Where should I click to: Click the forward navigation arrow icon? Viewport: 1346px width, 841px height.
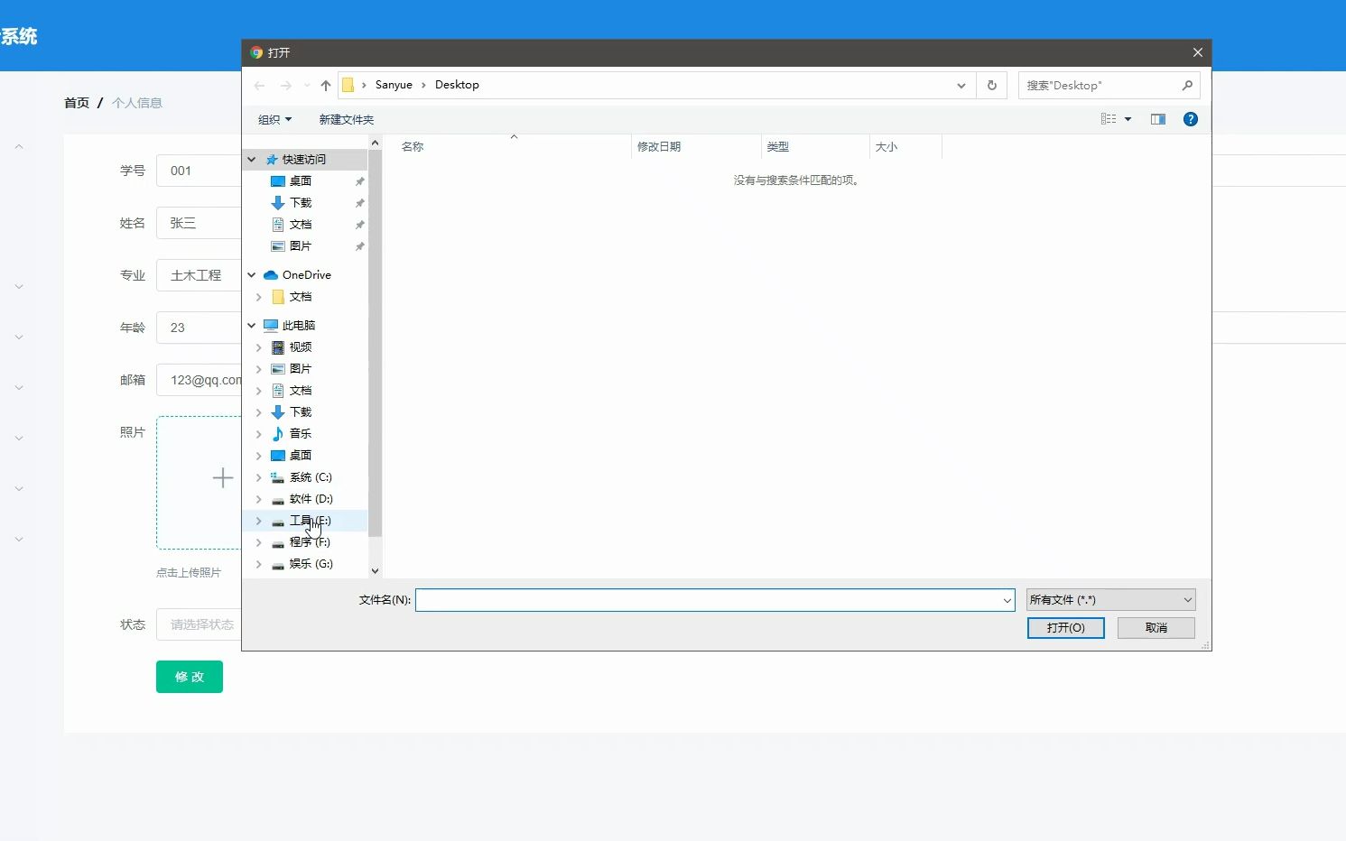click(x=287, y=85)
